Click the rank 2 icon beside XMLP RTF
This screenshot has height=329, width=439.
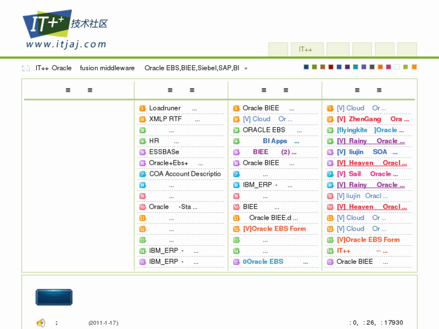[143, 120]
